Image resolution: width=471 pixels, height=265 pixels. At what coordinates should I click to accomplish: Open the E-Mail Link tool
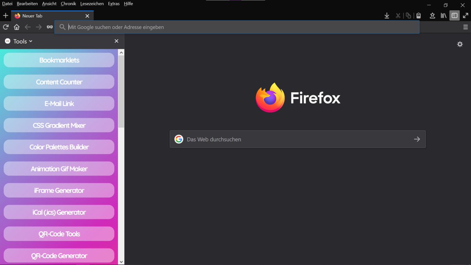[x=59, y=104]
